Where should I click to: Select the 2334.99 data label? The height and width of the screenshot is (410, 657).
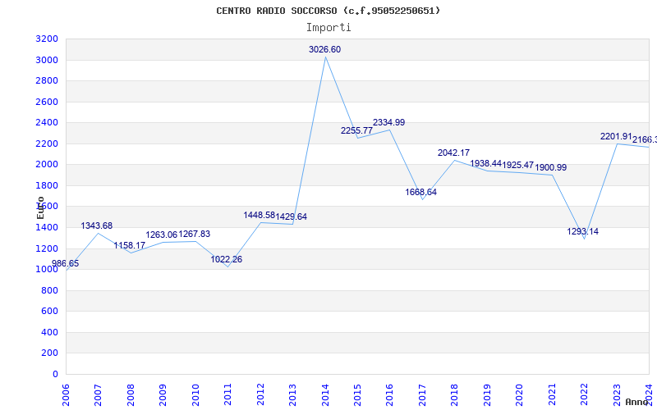[388, 122]
